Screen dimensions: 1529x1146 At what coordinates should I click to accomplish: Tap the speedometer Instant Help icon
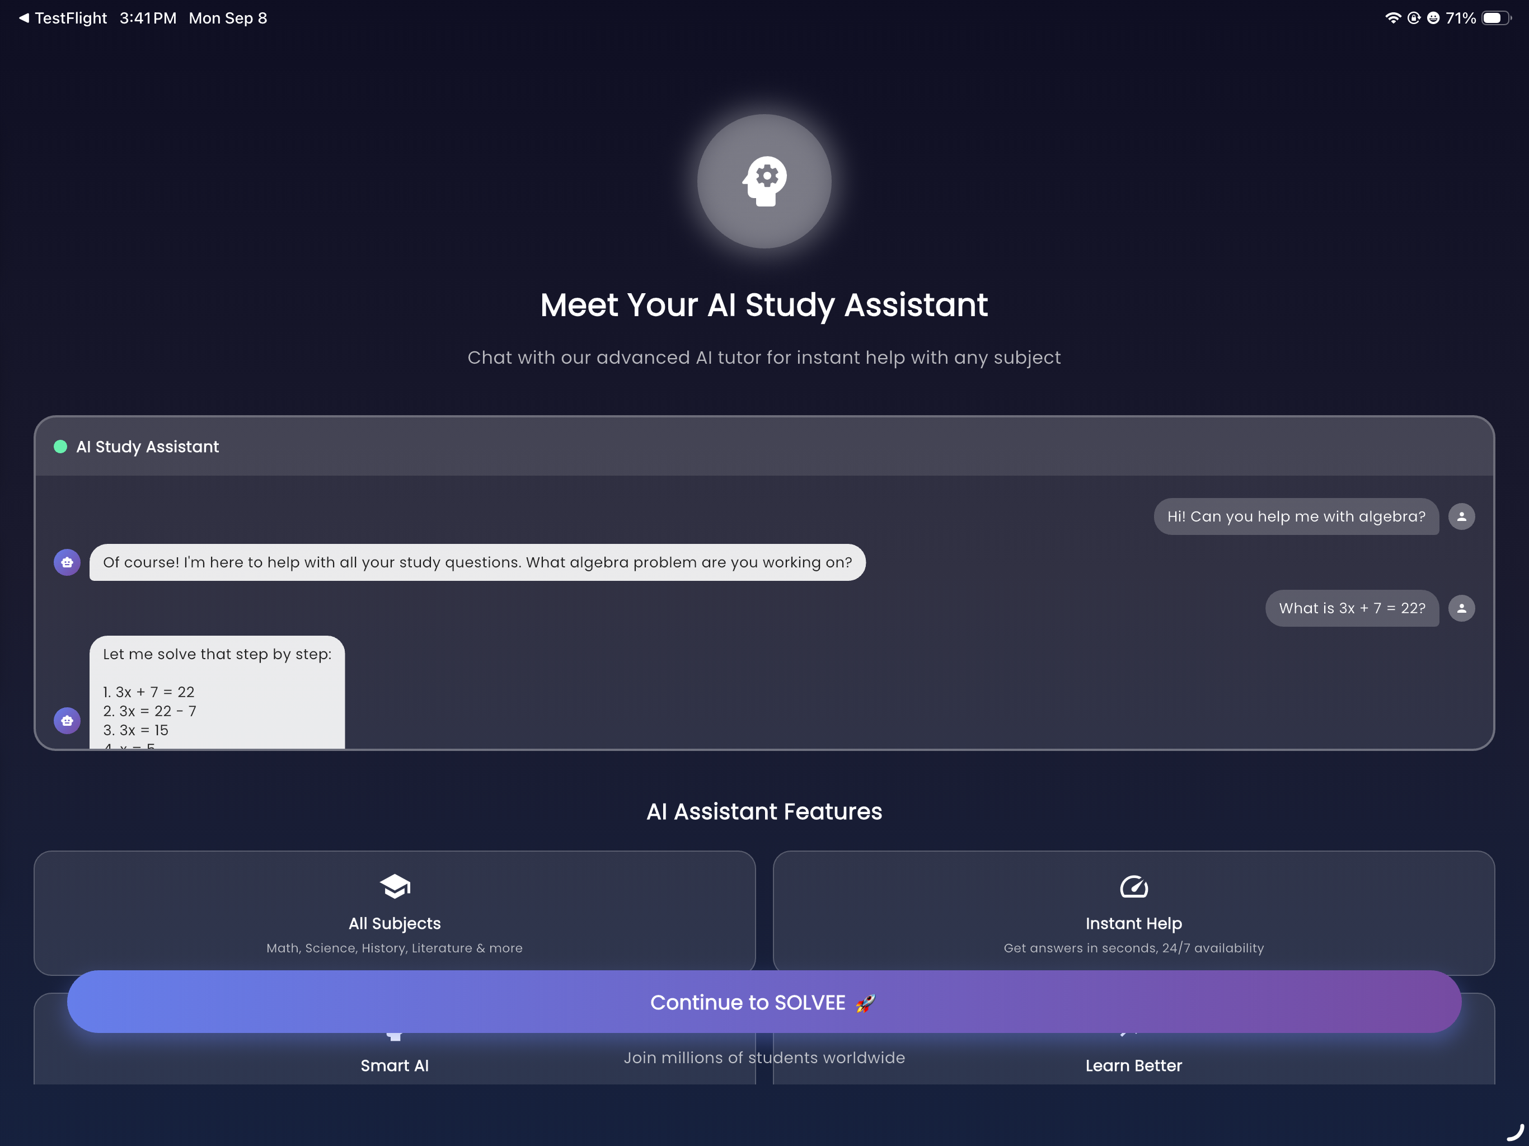pyautogui.click(x=1134, y=886)
